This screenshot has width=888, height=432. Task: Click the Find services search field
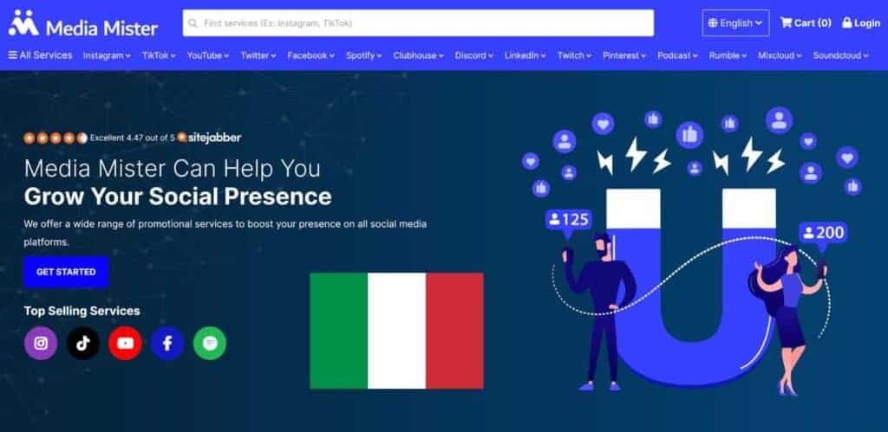tap(418, 23)
